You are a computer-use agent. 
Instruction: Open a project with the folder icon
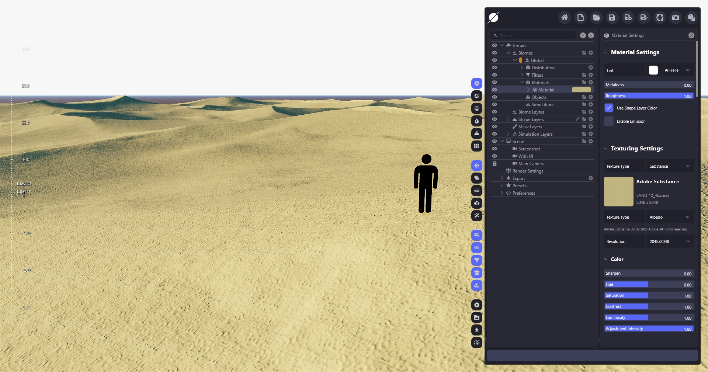point(596,17)
